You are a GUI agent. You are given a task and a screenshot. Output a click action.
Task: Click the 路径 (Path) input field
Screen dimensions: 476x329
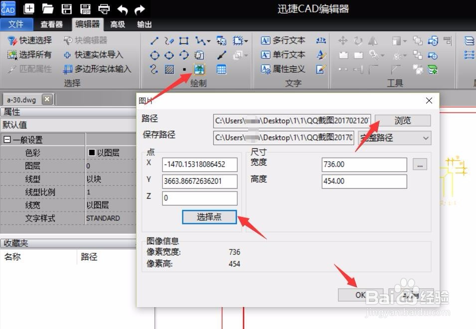292,120
